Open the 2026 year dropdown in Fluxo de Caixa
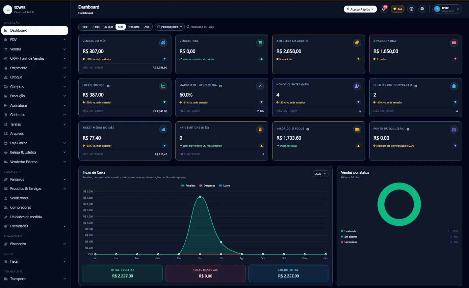The width and height of the screenshot is (469, 288). point(321,174)
